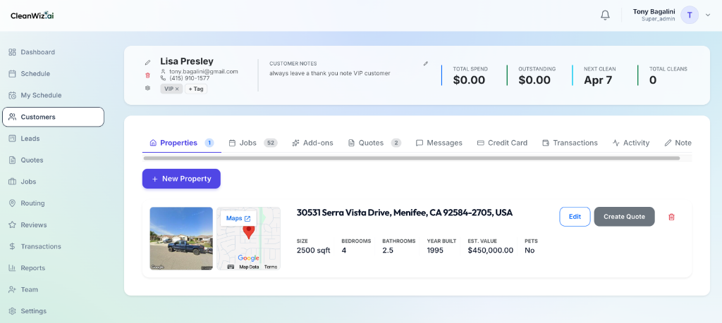Screen dimensions: 722x323
Task: Switch to the Properties tab
Action: [181, 143]
